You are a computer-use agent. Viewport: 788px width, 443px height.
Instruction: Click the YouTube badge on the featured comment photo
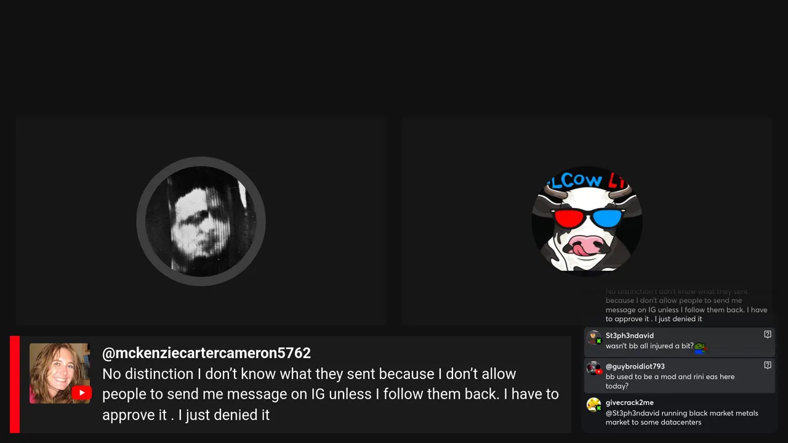tap(81, 393)
